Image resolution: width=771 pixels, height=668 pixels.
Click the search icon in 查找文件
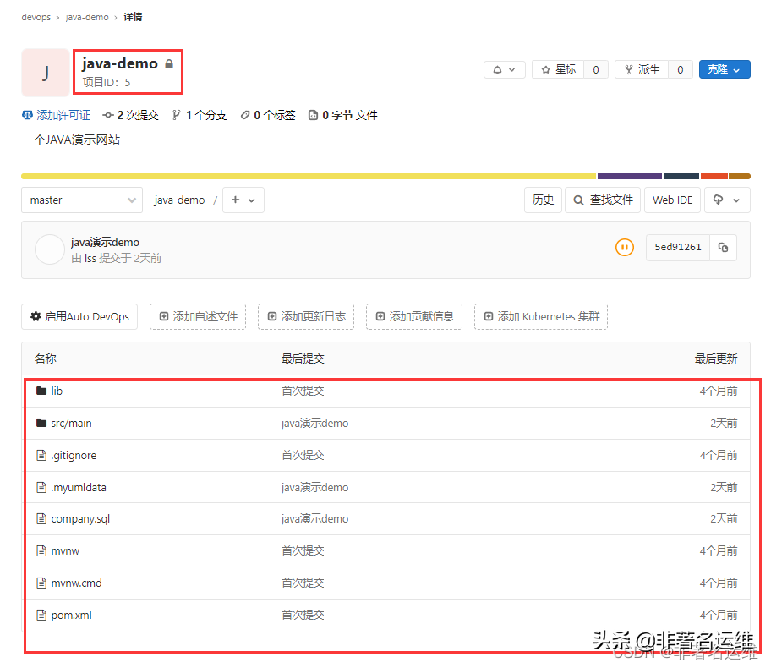point(577,200)
